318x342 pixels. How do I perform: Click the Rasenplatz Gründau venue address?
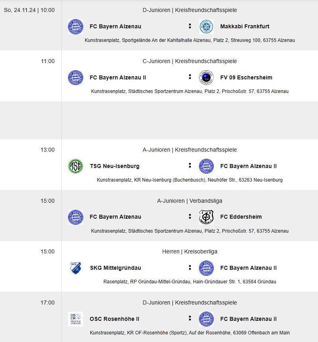(x=190, y=282)
